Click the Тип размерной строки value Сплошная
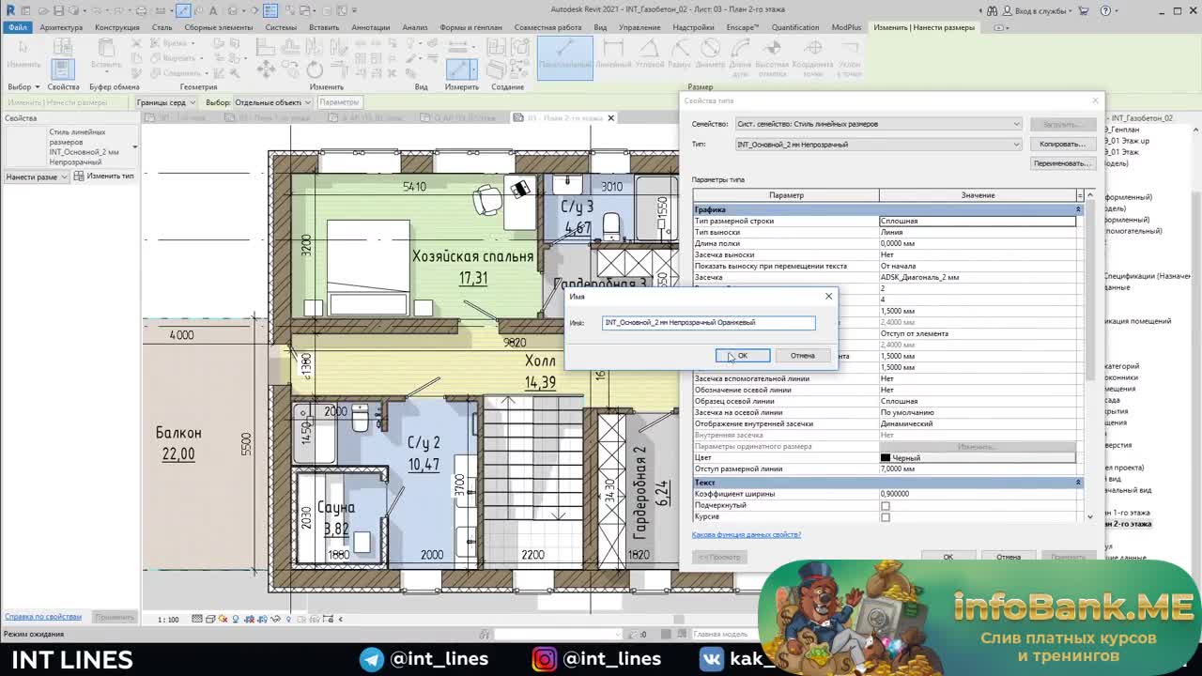 (x=977, y=222)
